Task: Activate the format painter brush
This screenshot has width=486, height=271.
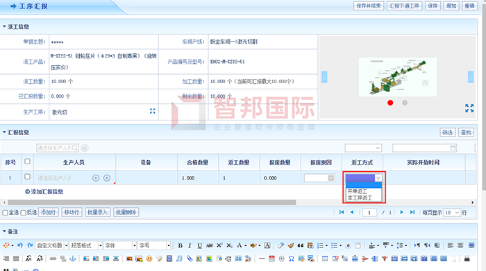Action: point(290,245)
